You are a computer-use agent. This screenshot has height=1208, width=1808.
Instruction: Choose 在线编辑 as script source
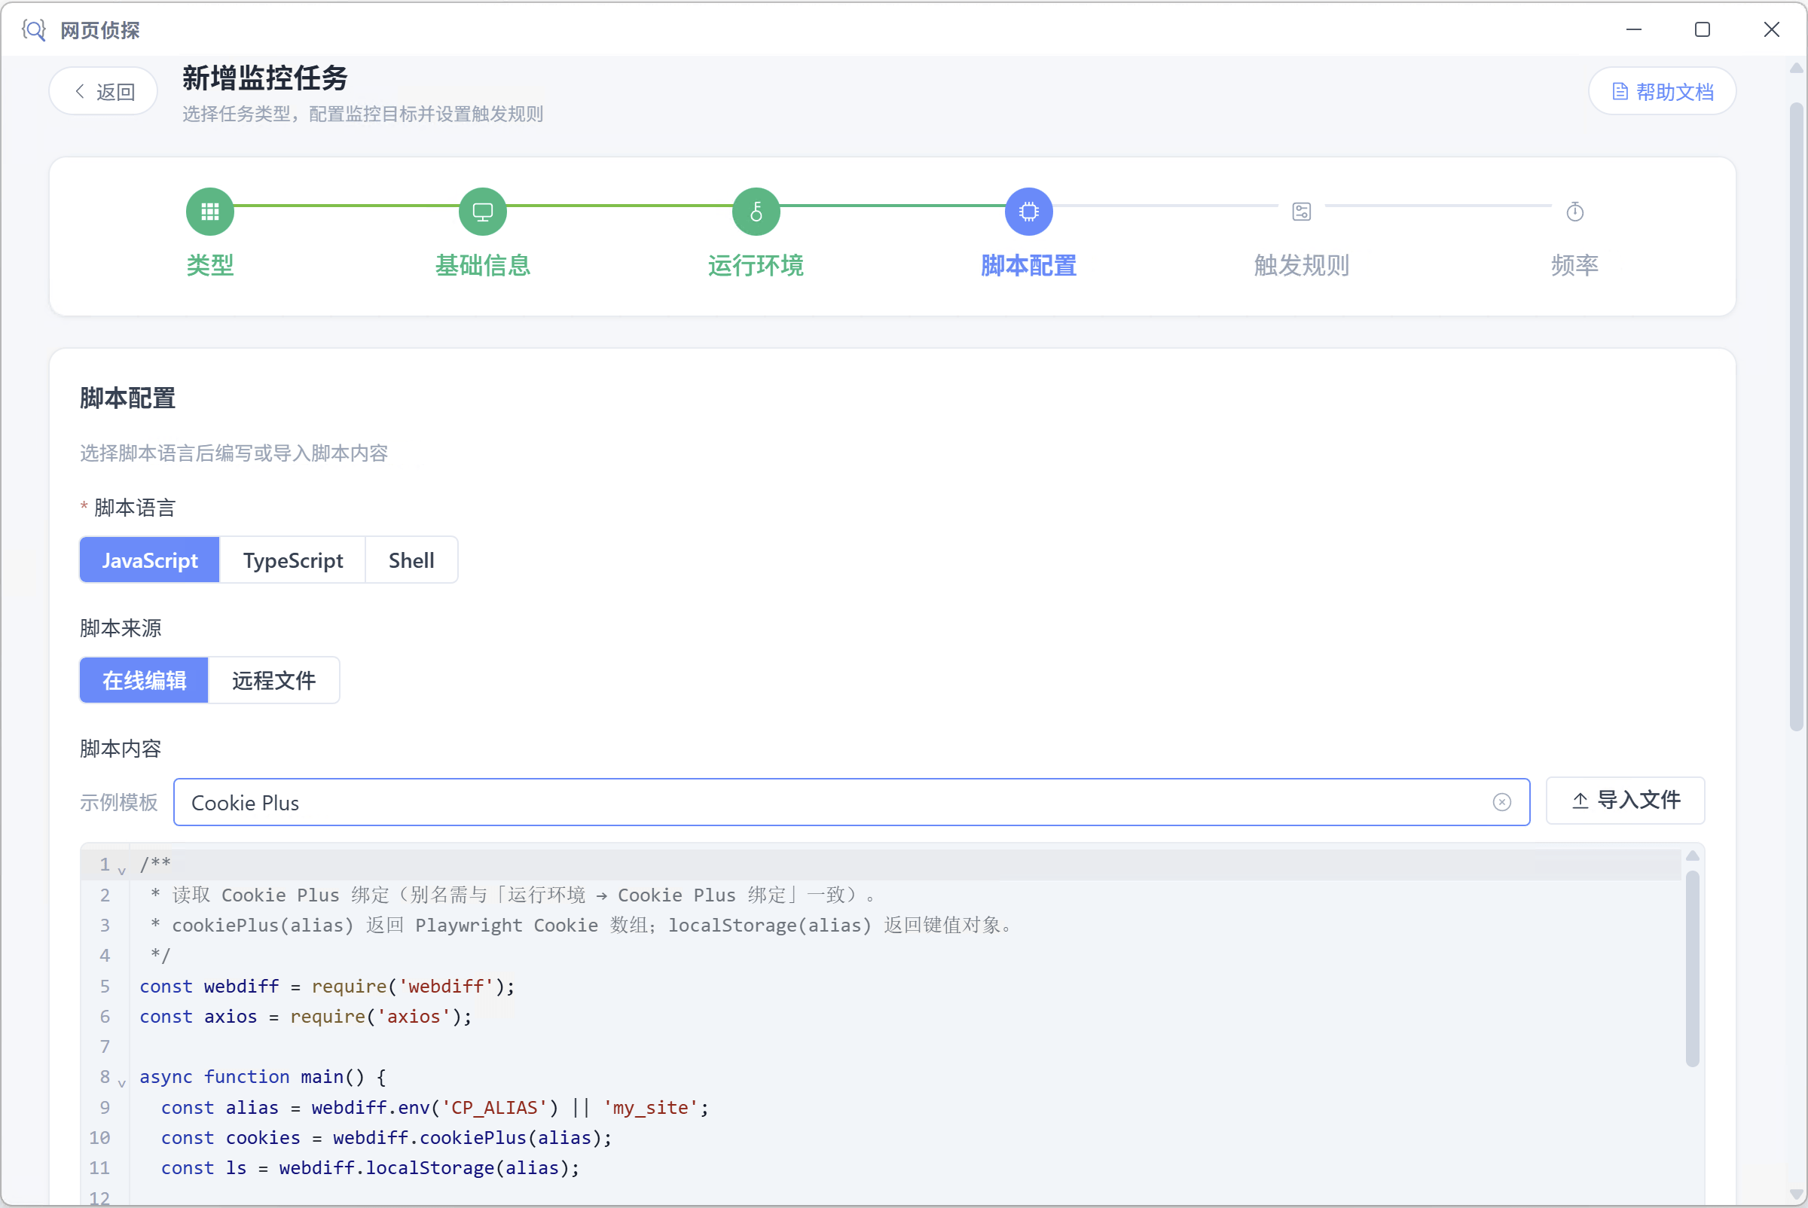144,680
